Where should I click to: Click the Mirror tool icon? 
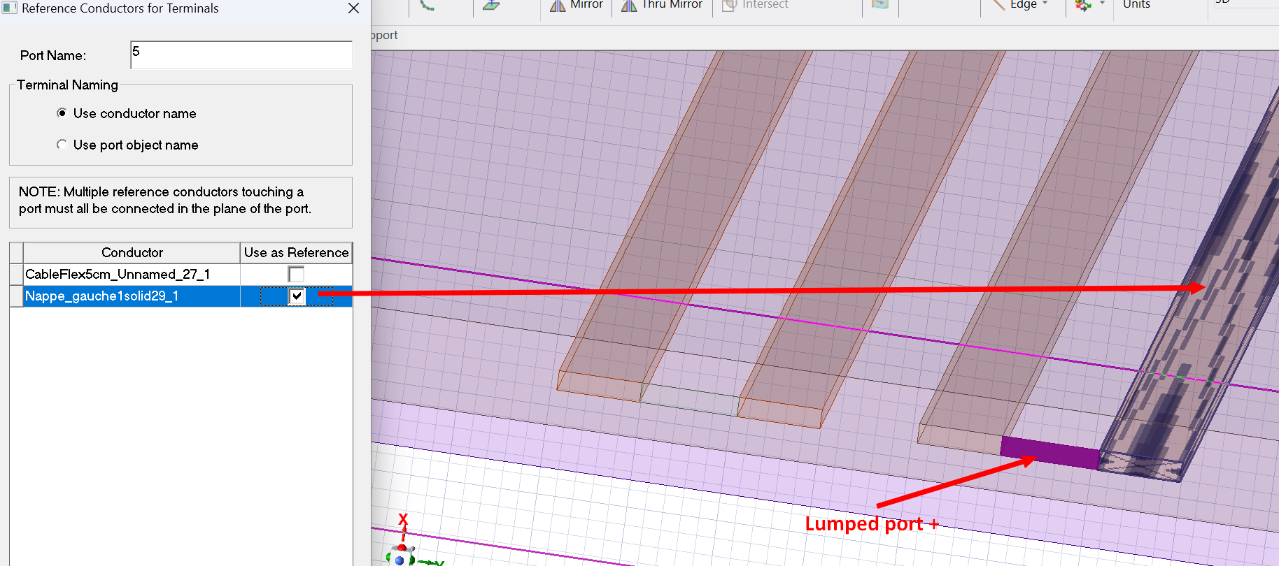point(558,6)
